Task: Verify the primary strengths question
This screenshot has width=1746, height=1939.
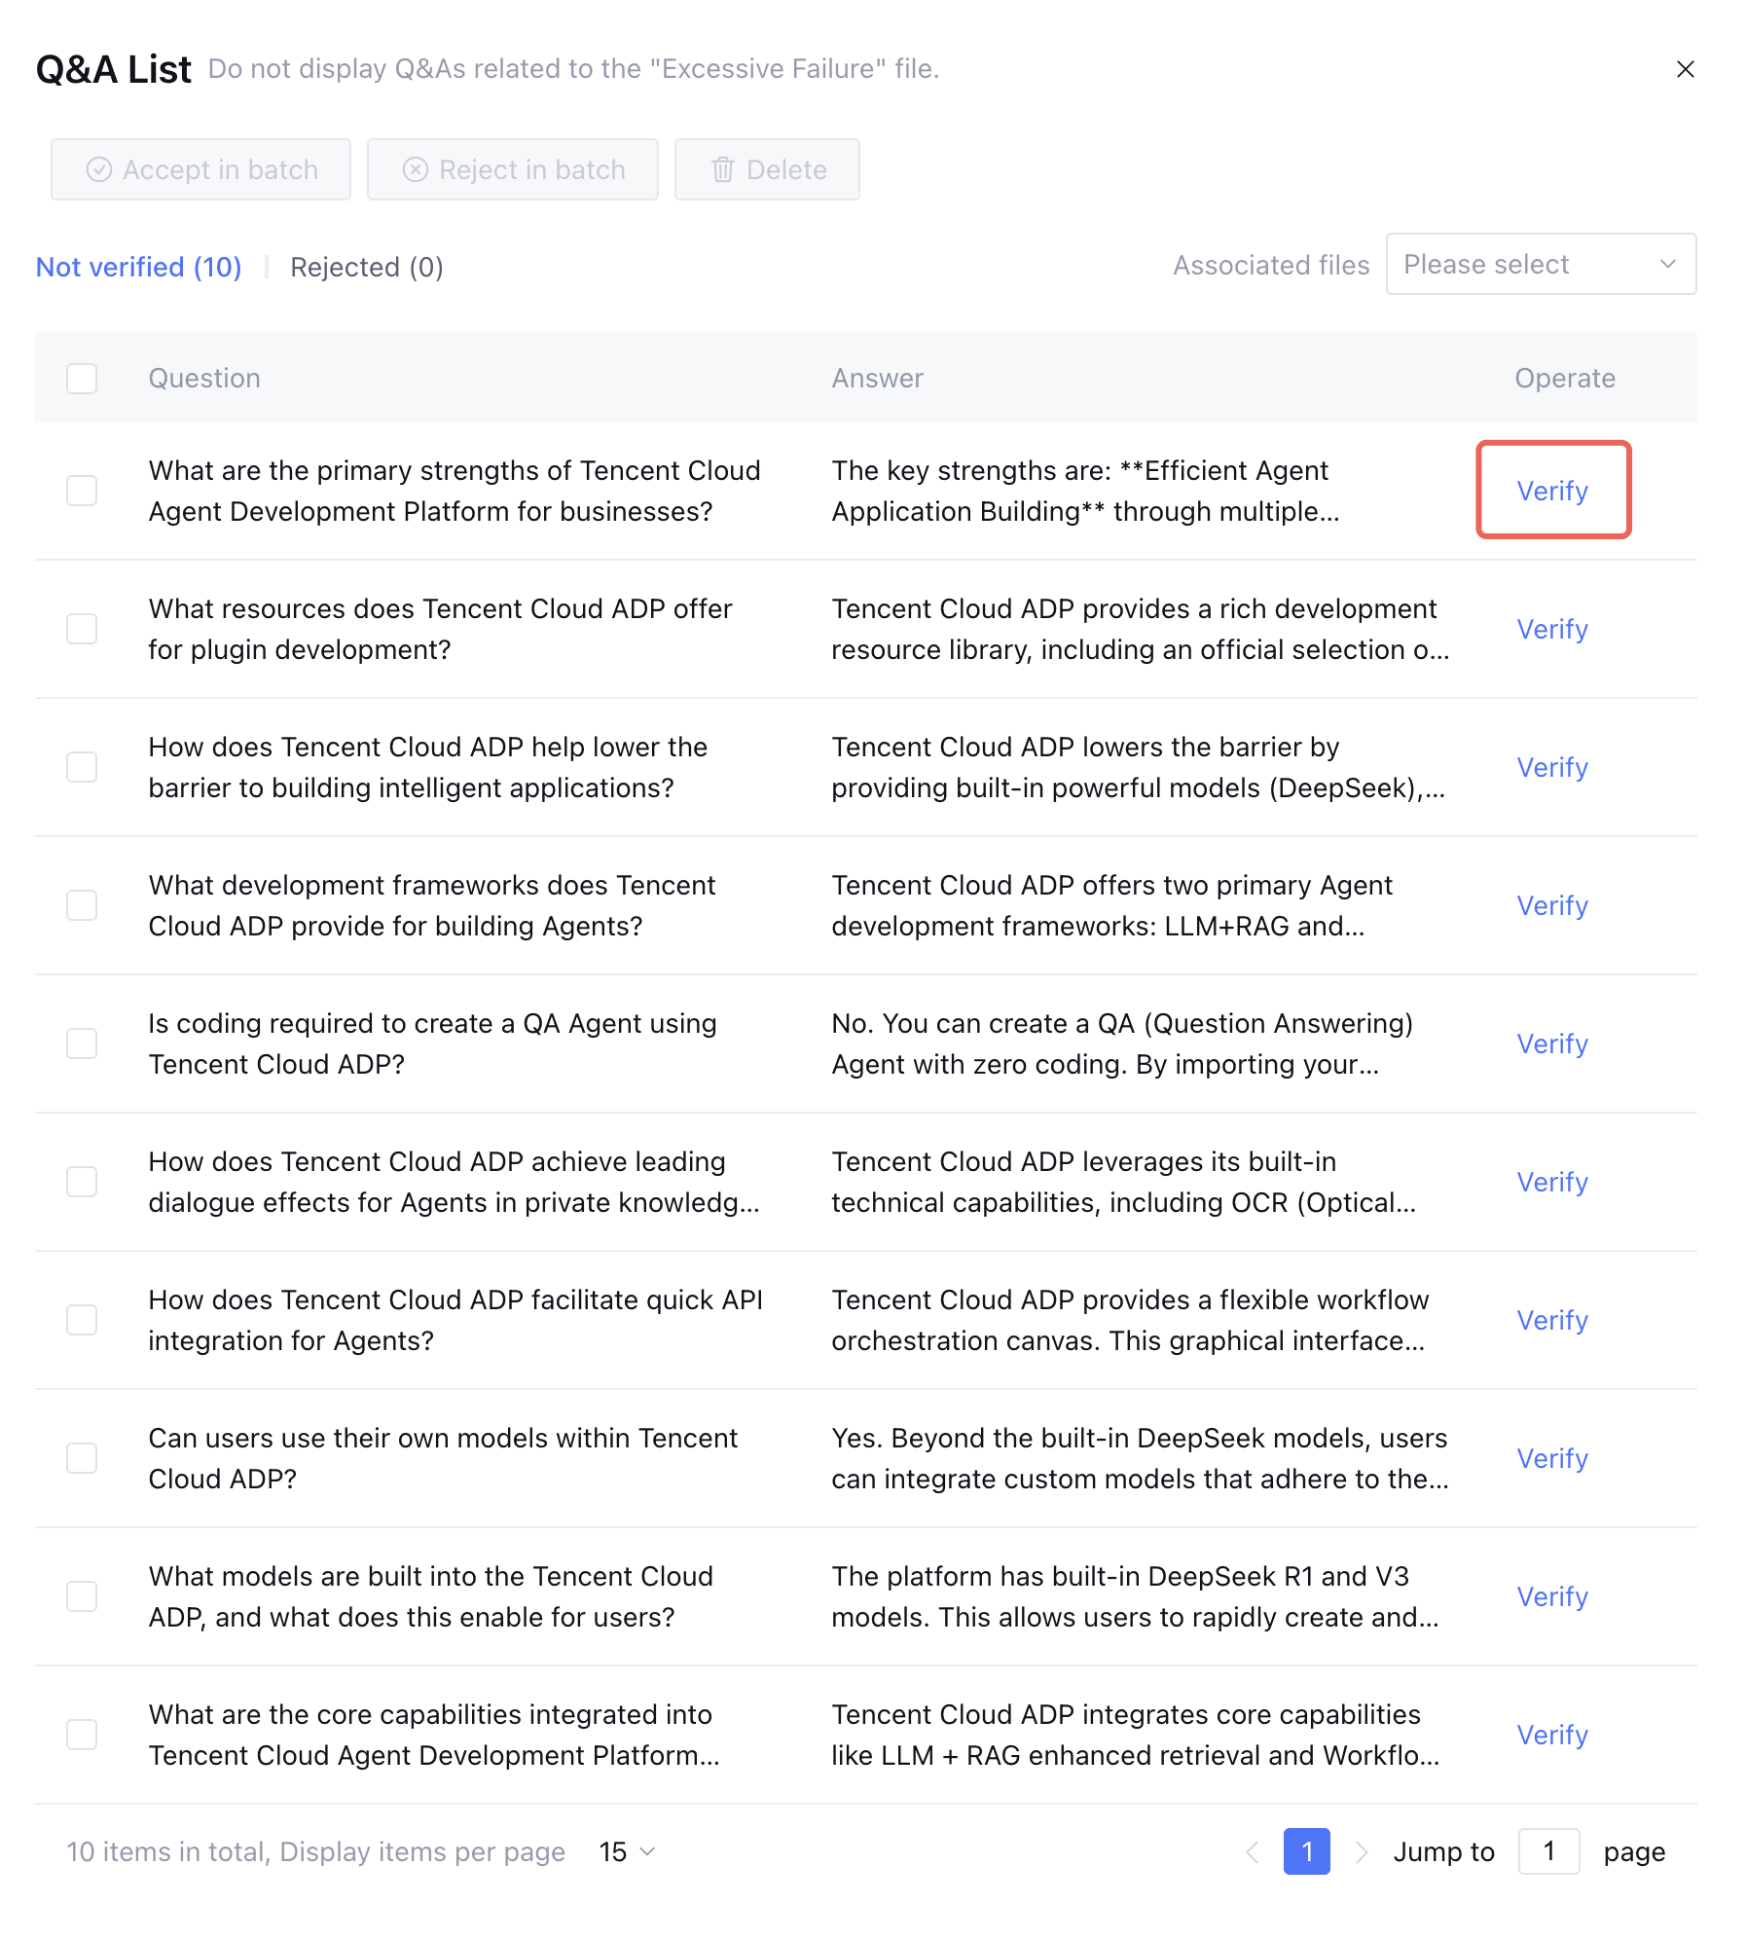Action: click(x=1552, y=491)
